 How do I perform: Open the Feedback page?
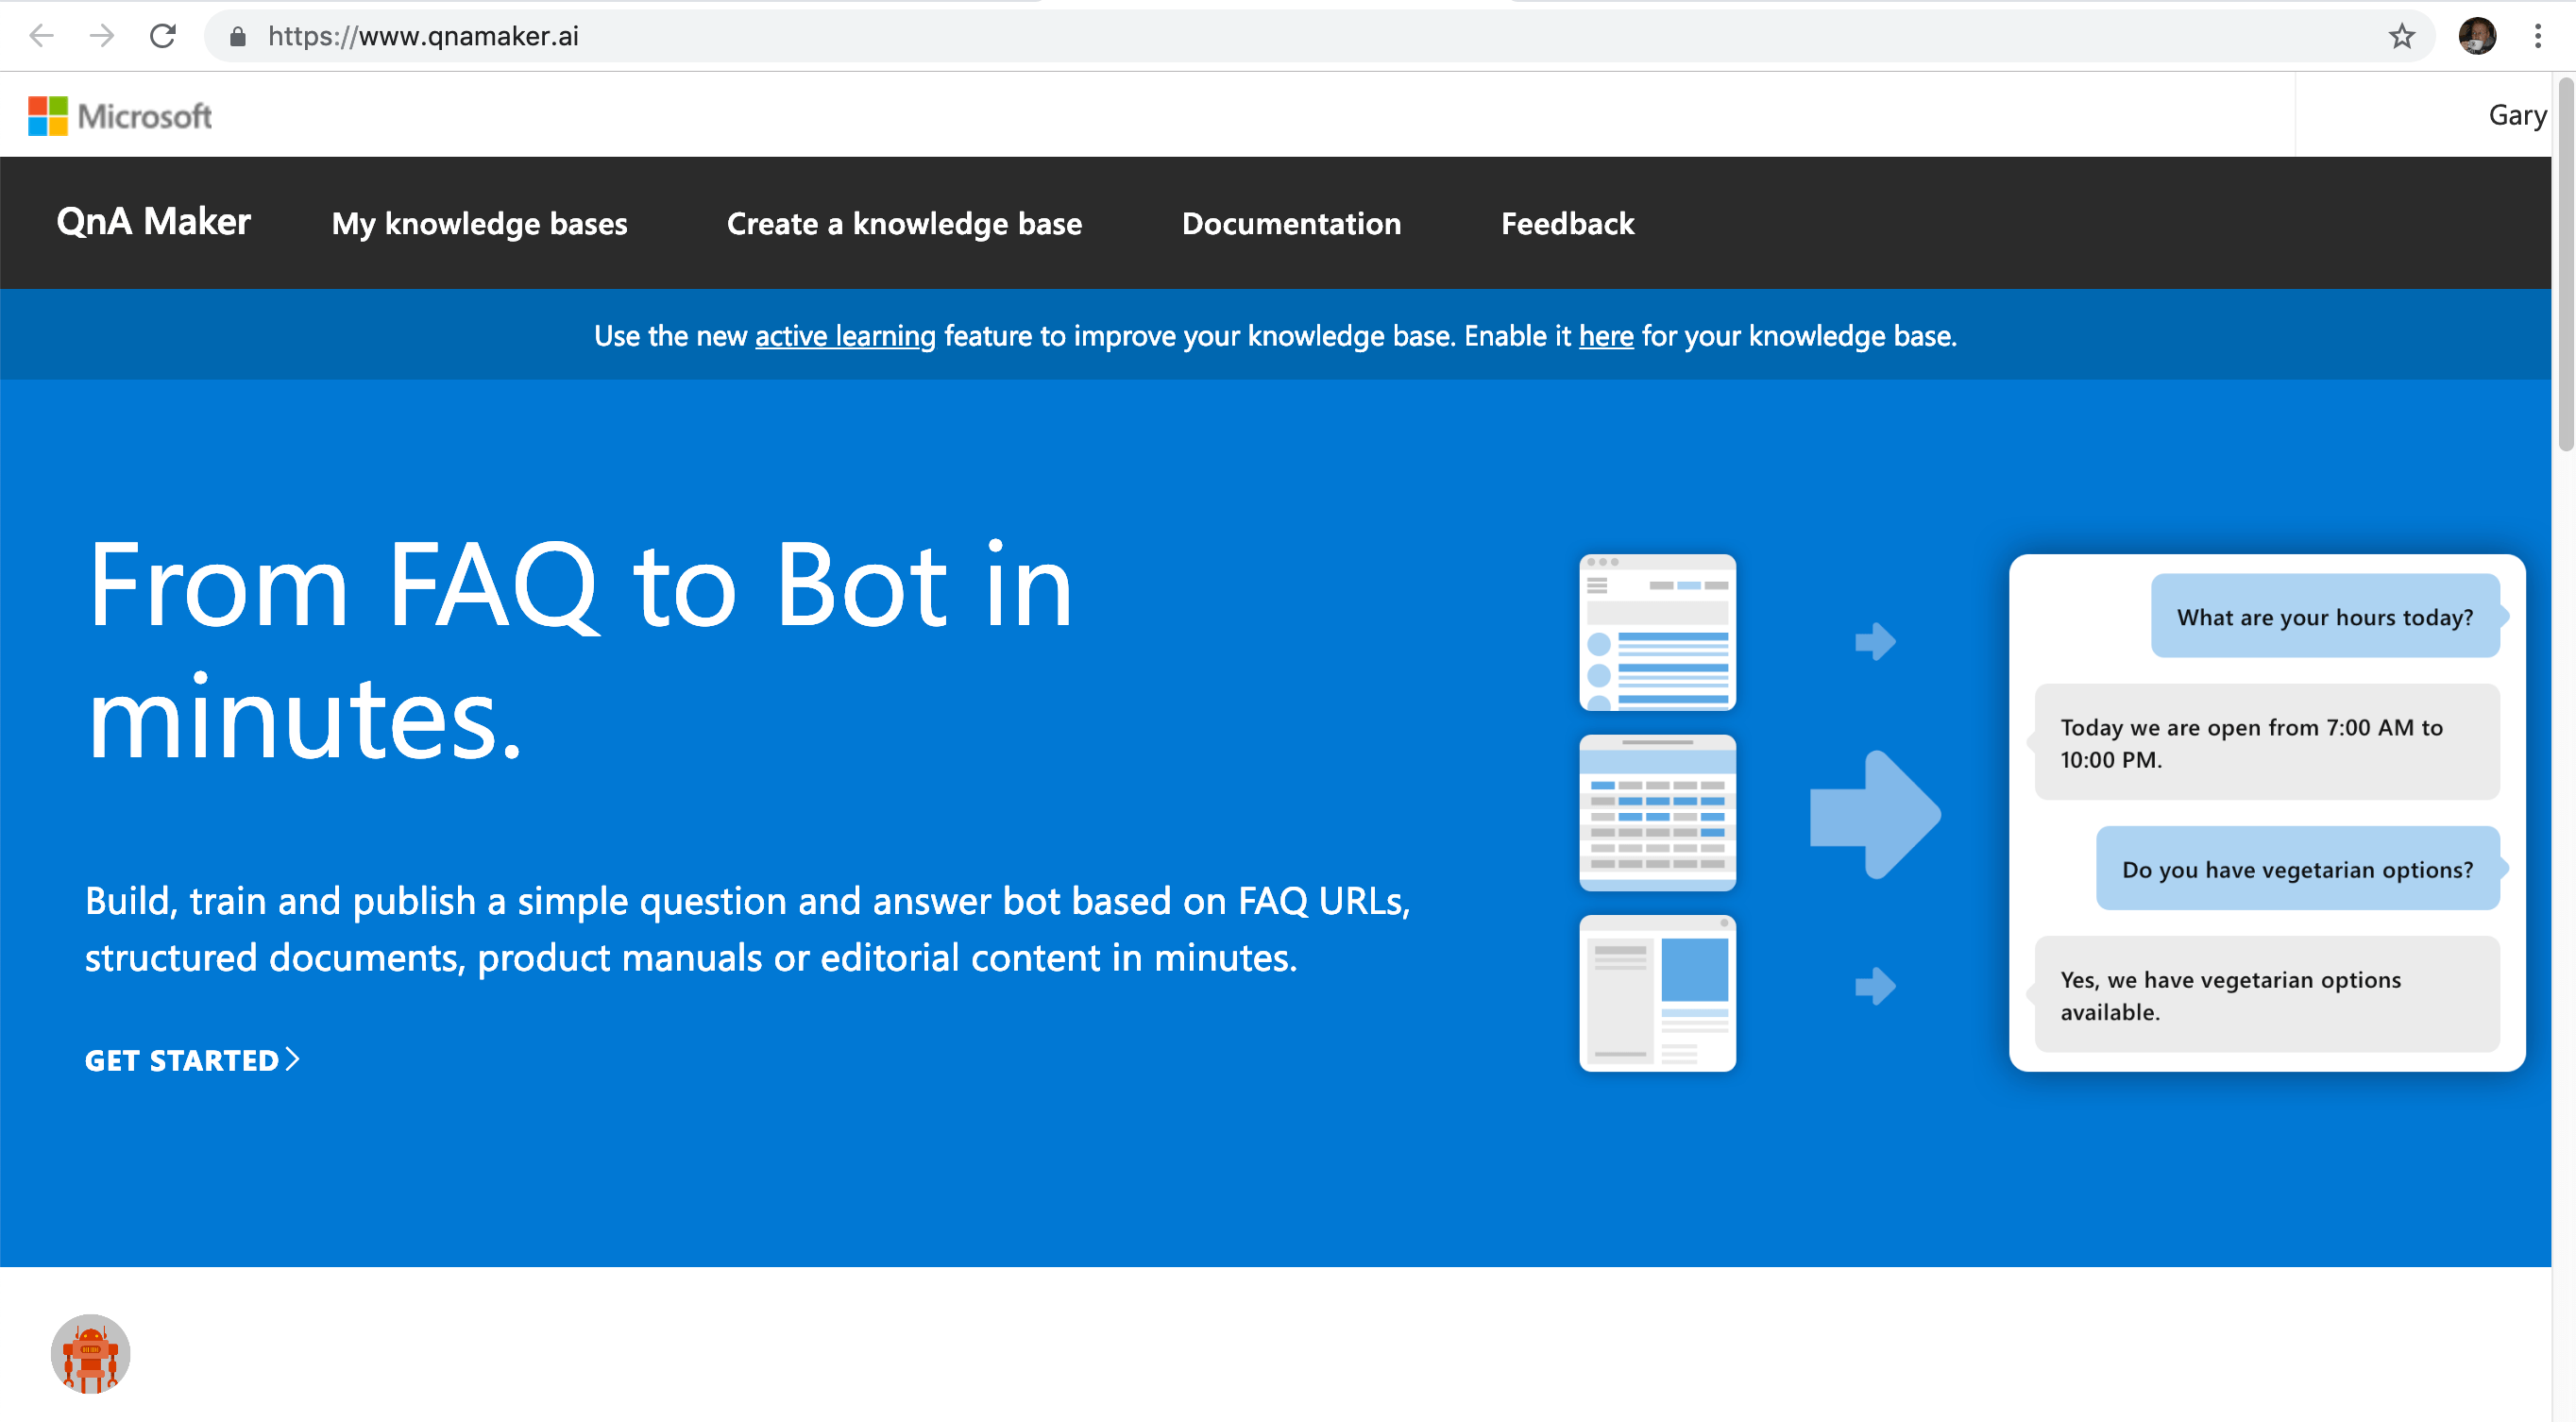pos(1566,223)
